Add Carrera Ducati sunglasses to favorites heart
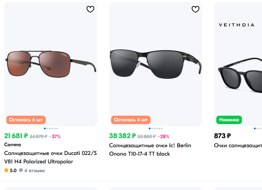The height and width of the screenshot is (190, 262). [x=90, y=9]
